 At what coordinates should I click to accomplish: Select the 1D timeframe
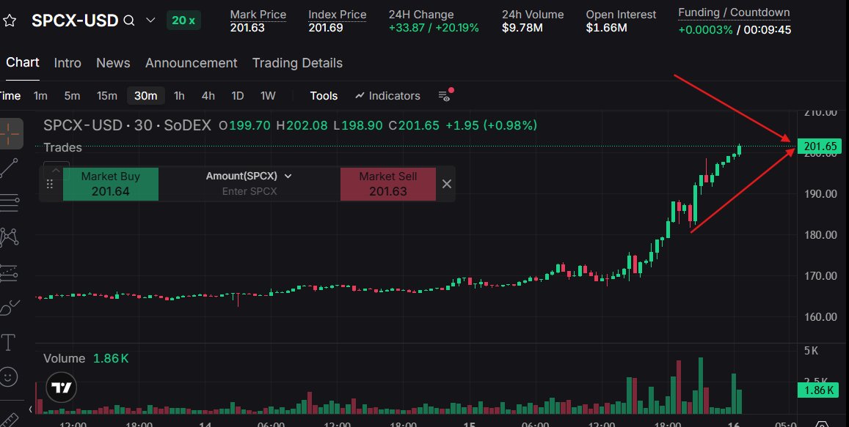(238, 96)
